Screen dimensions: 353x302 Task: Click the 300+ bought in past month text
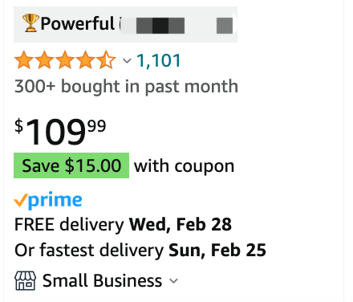(126, 87)
